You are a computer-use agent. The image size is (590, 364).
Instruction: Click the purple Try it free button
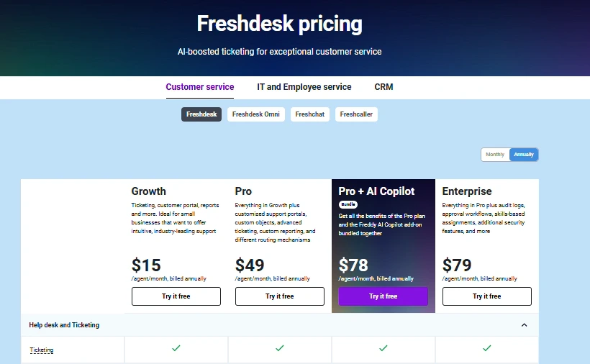tap(383, 296)
